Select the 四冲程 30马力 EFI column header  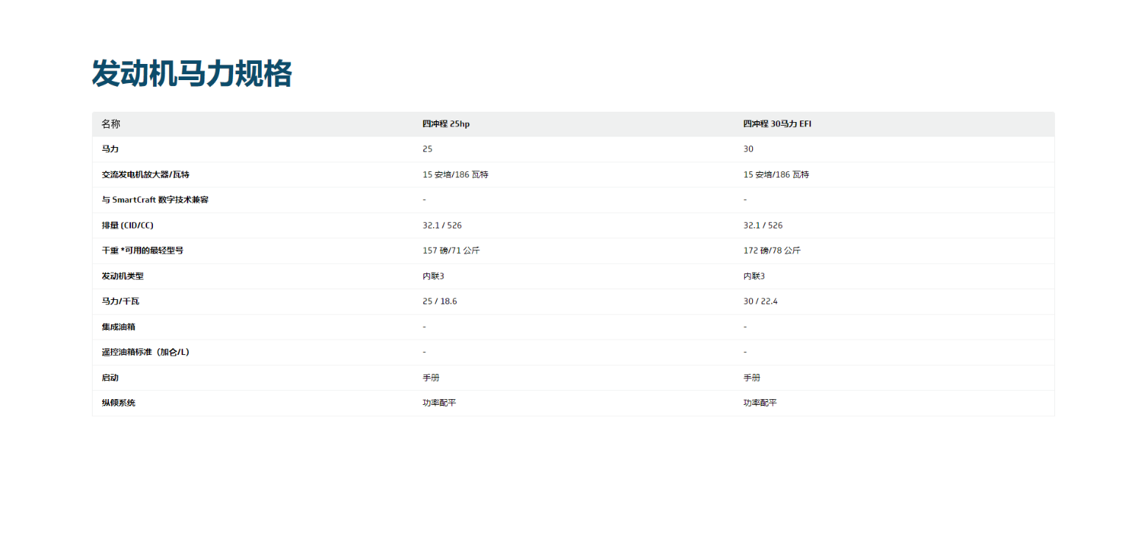pyautogui.click(x=777, y=124)
